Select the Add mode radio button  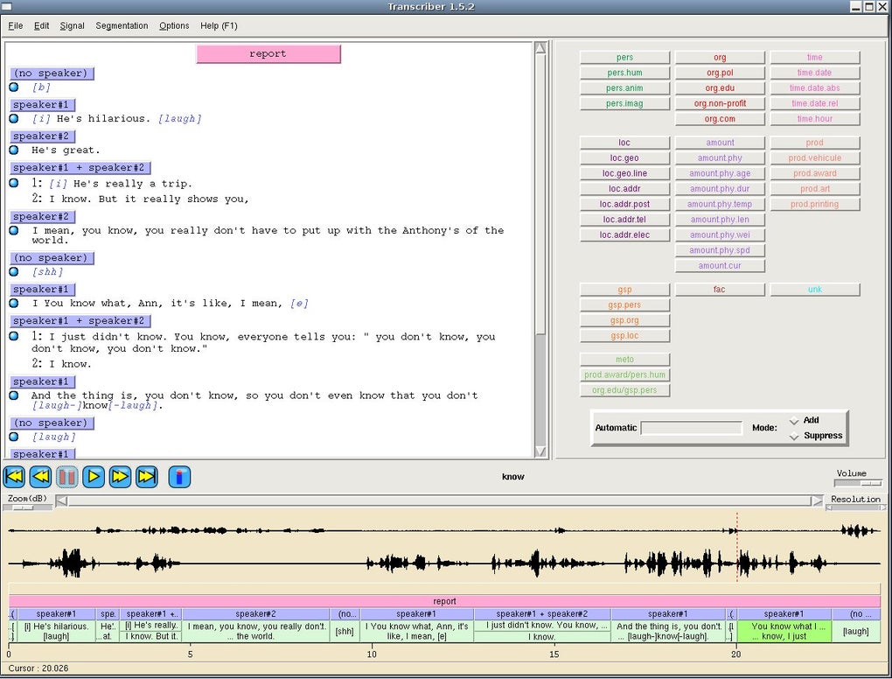click(794, 421)
